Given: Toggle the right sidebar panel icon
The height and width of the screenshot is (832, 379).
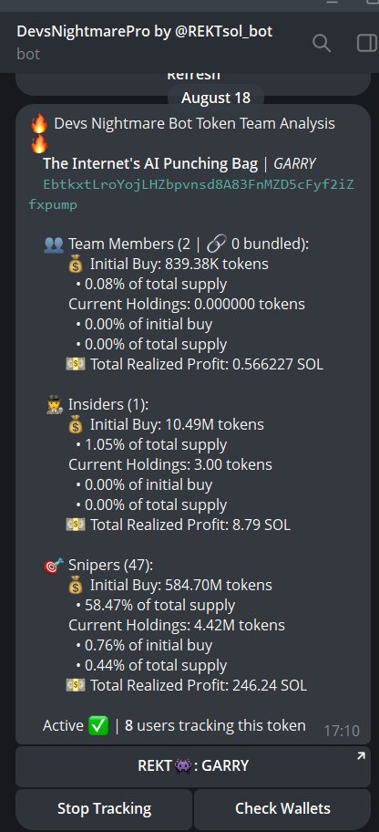Looking at the screenshot, I should click(368, 43).
